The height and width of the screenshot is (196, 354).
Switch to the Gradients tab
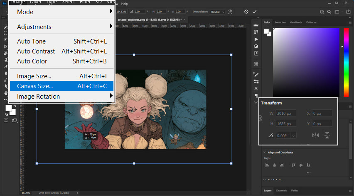(296, 22)
